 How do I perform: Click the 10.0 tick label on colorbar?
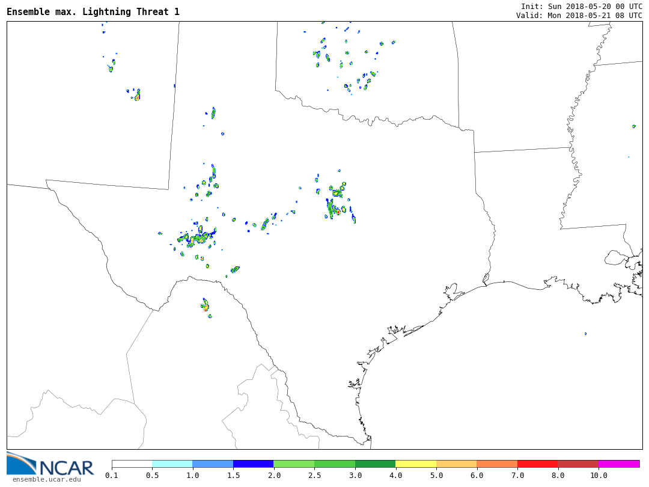click(599, 476)
